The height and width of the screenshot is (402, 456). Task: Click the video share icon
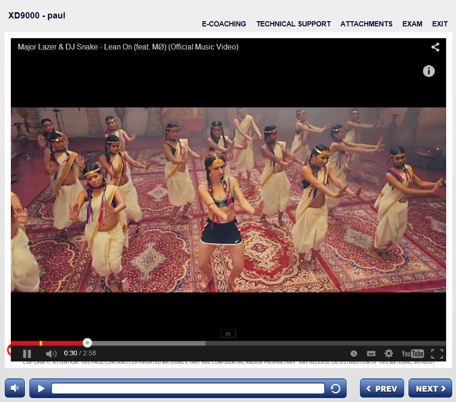pos(435,47)
